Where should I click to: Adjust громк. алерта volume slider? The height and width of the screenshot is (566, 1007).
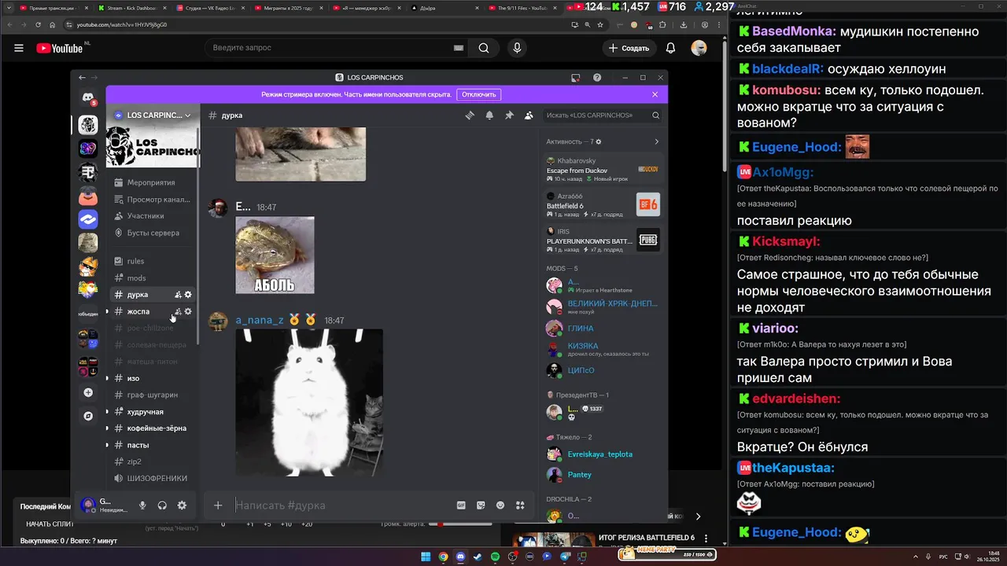[459, 524]
